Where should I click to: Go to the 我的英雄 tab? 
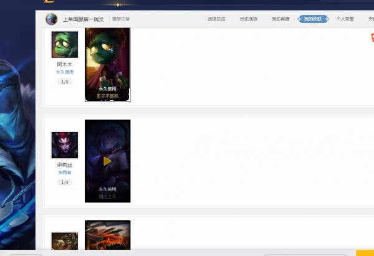coord(280,19)
